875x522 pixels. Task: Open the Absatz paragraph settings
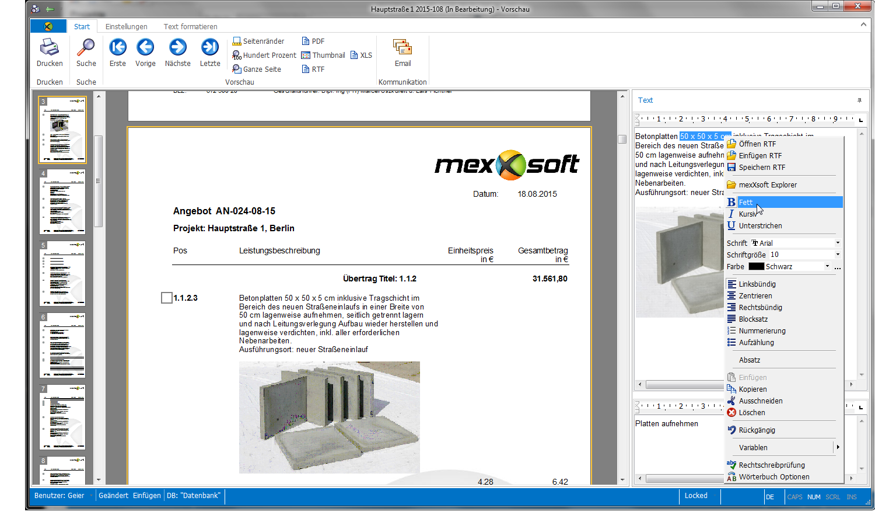point(784,360)
